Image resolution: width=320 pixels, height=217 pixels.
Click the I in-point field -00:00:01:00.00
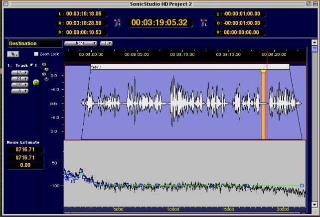(240, 14)
